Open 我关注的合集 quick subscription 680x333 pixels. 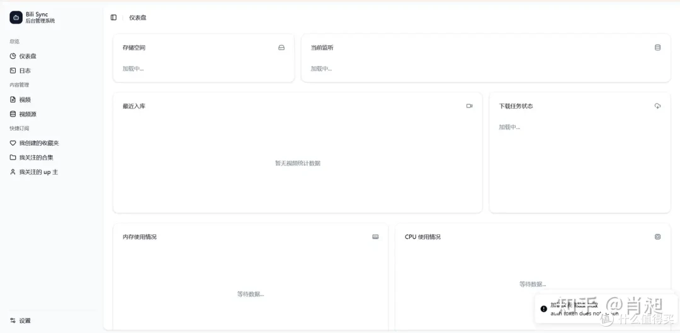click(x=51, y=158)
